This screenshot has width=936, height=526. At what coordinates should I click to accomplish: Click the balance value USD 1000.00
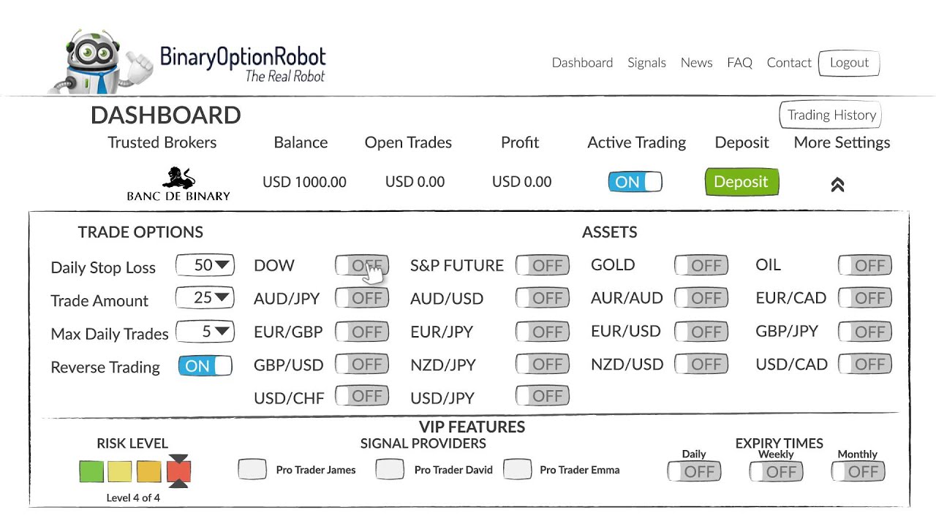pyautogui.click(x=304, y=182)
